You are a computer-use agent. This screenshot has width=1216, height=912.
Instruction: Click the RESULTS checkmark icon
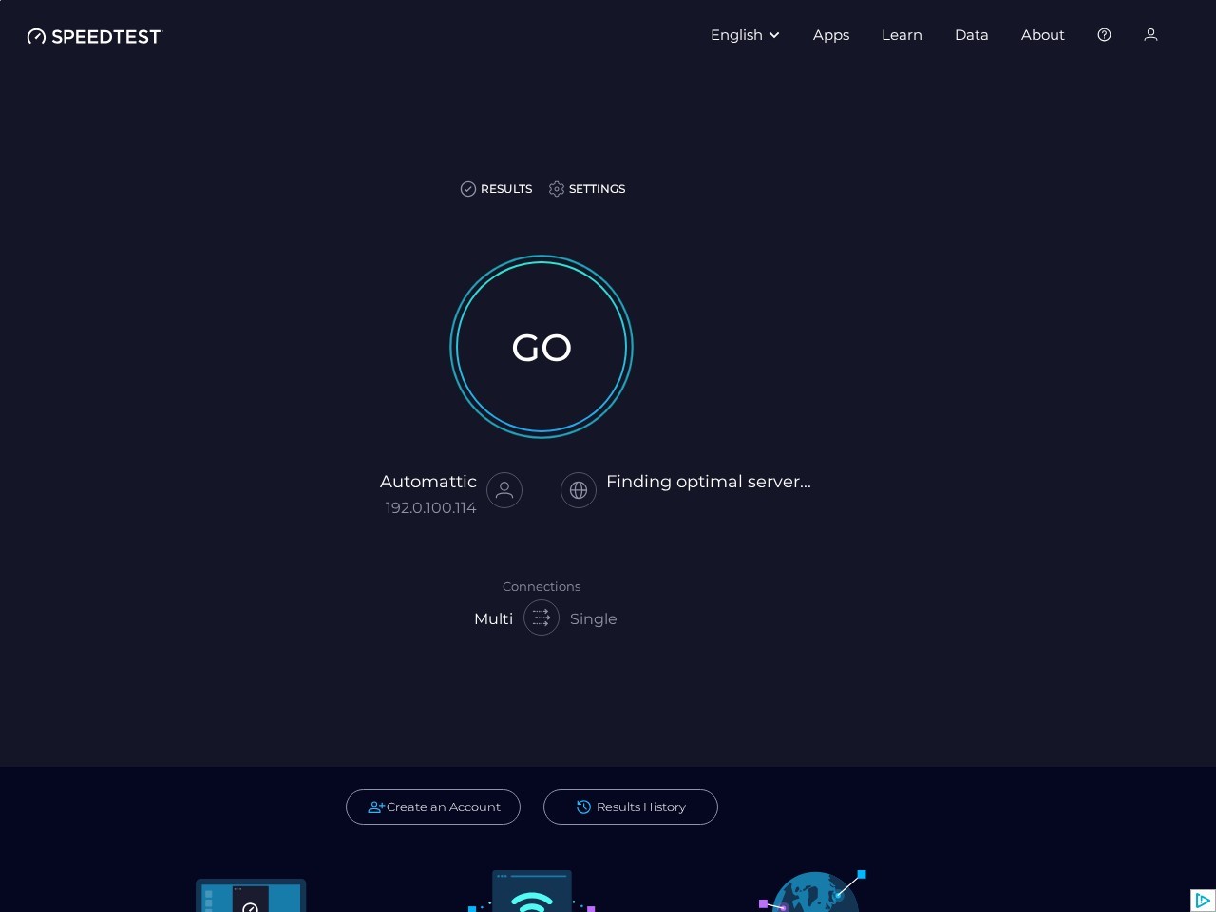pyautogui.click(x=468, y=189)
